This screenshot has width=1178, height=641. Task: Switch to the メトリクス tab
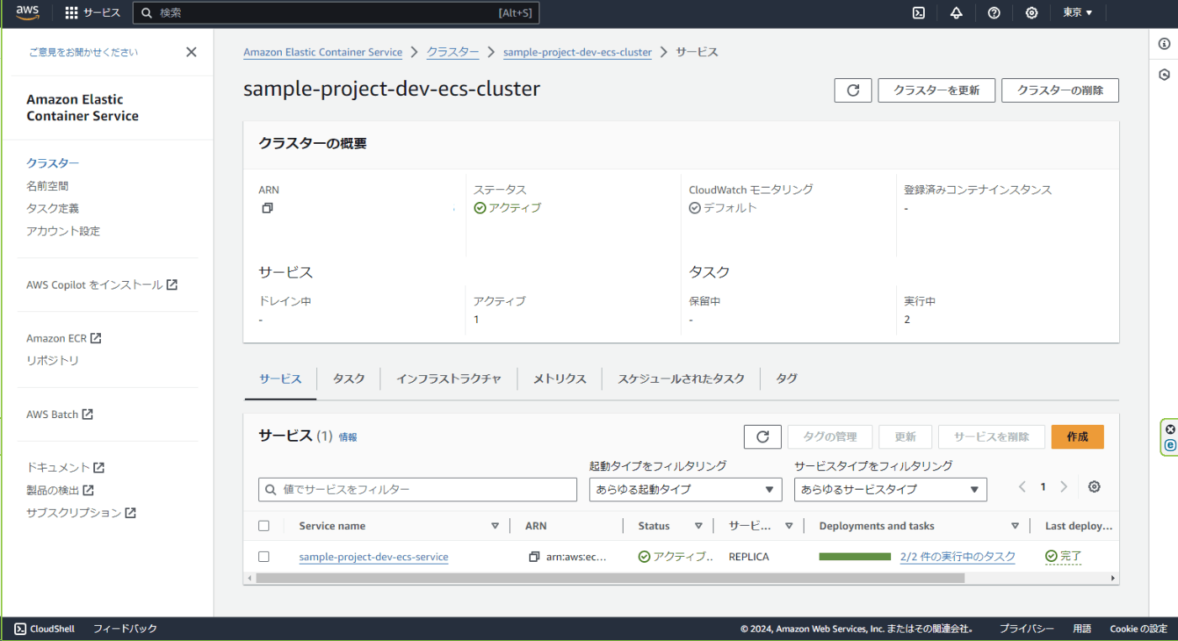[560, 379]
